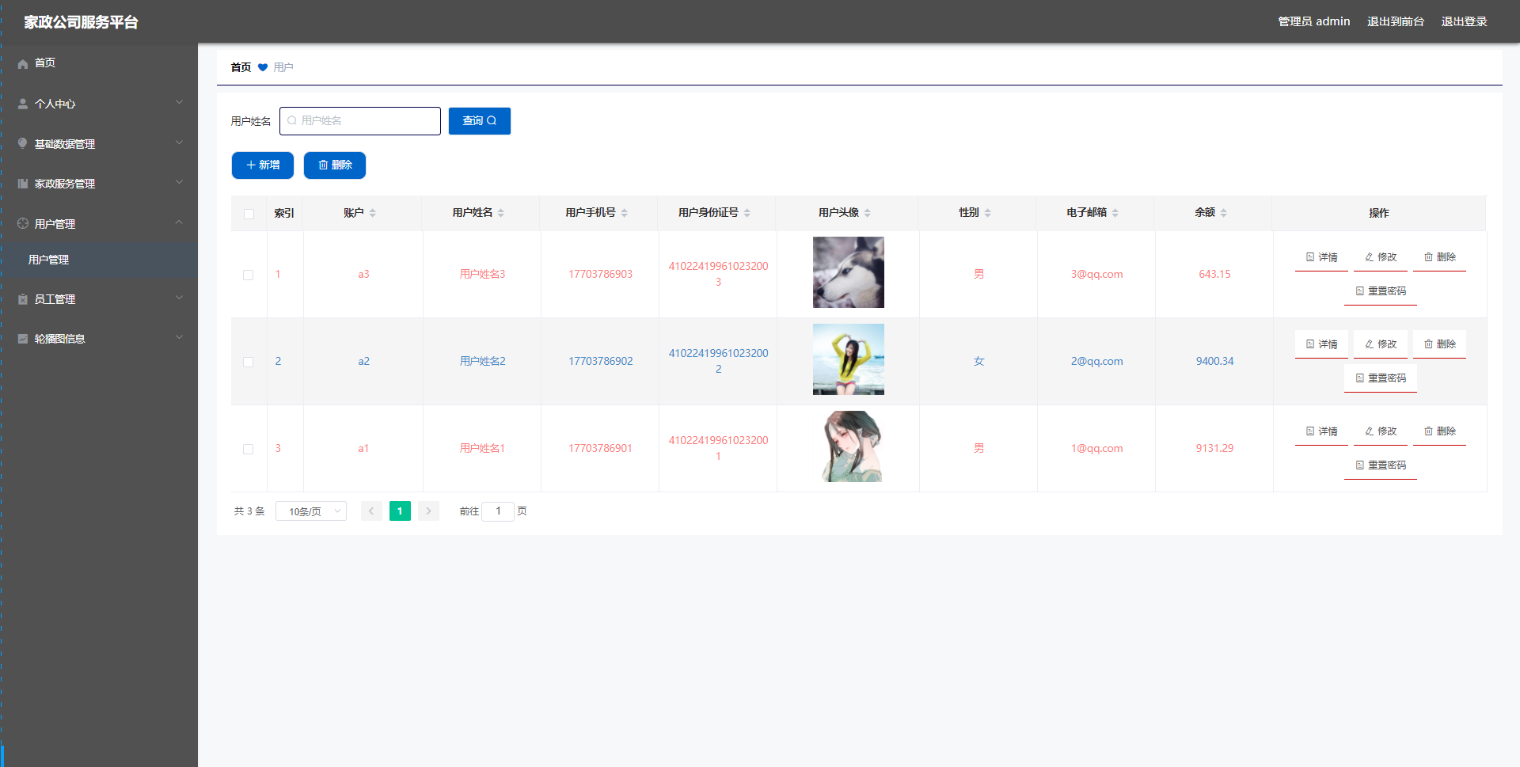Sort 用户手机号 column using its sort arrows

[x=625, y=213]
